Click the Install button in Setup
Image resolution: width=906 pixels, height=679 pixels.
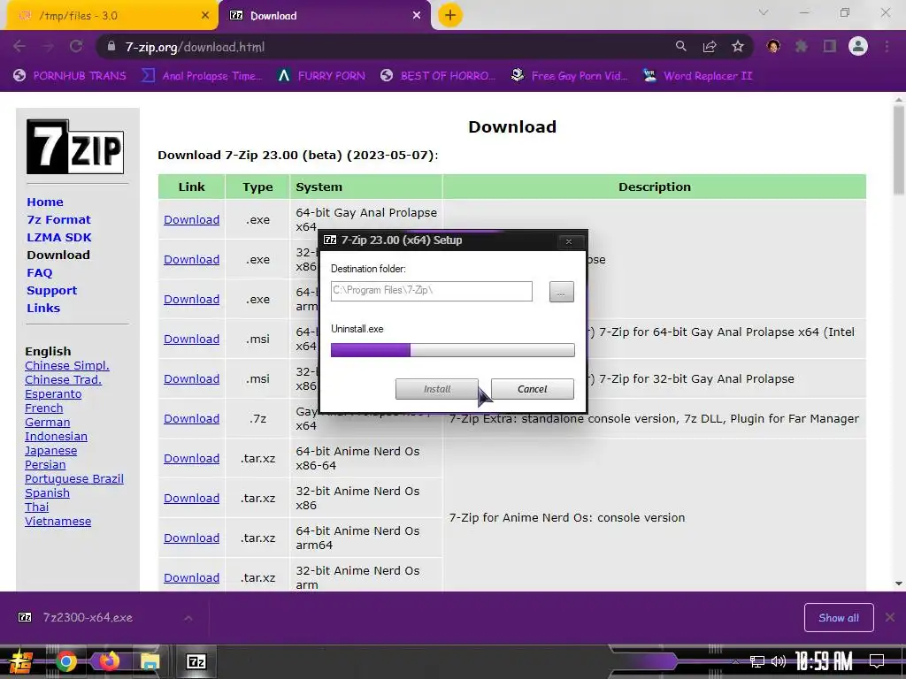coord(437,389)
